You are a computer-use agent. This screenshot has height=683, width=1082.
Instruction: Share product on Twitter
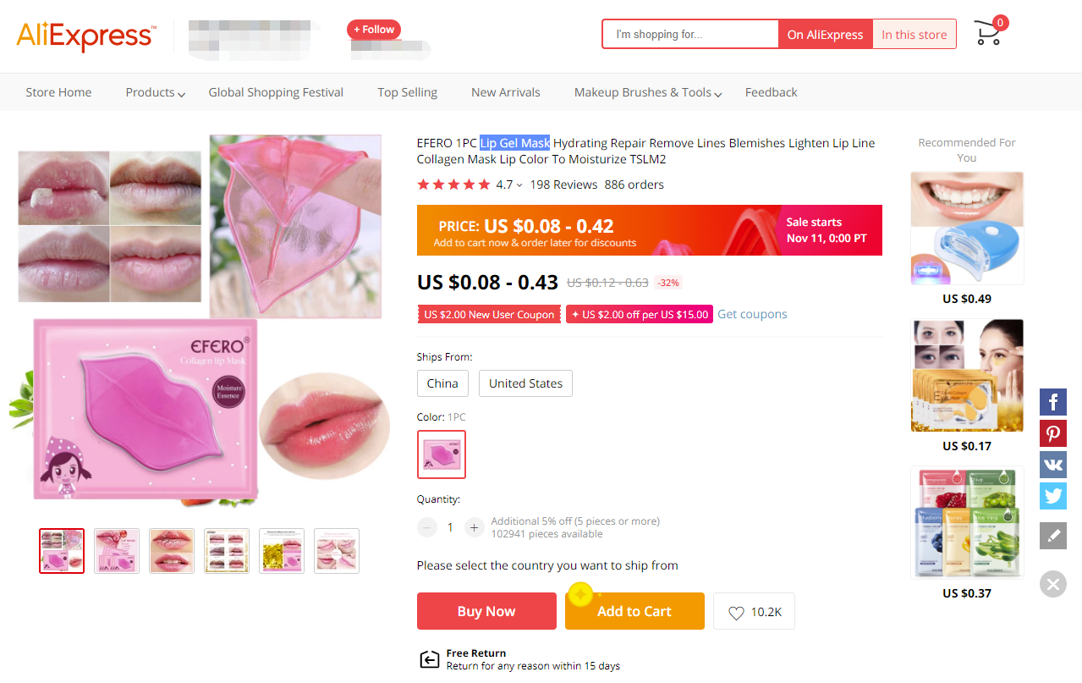tap(1053, 496)
